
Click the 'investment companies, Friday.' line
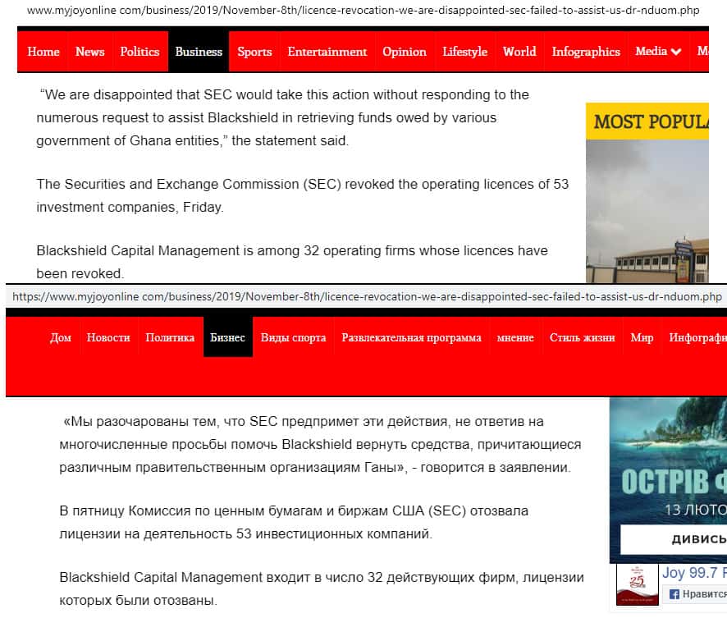(x=130, y=208)
